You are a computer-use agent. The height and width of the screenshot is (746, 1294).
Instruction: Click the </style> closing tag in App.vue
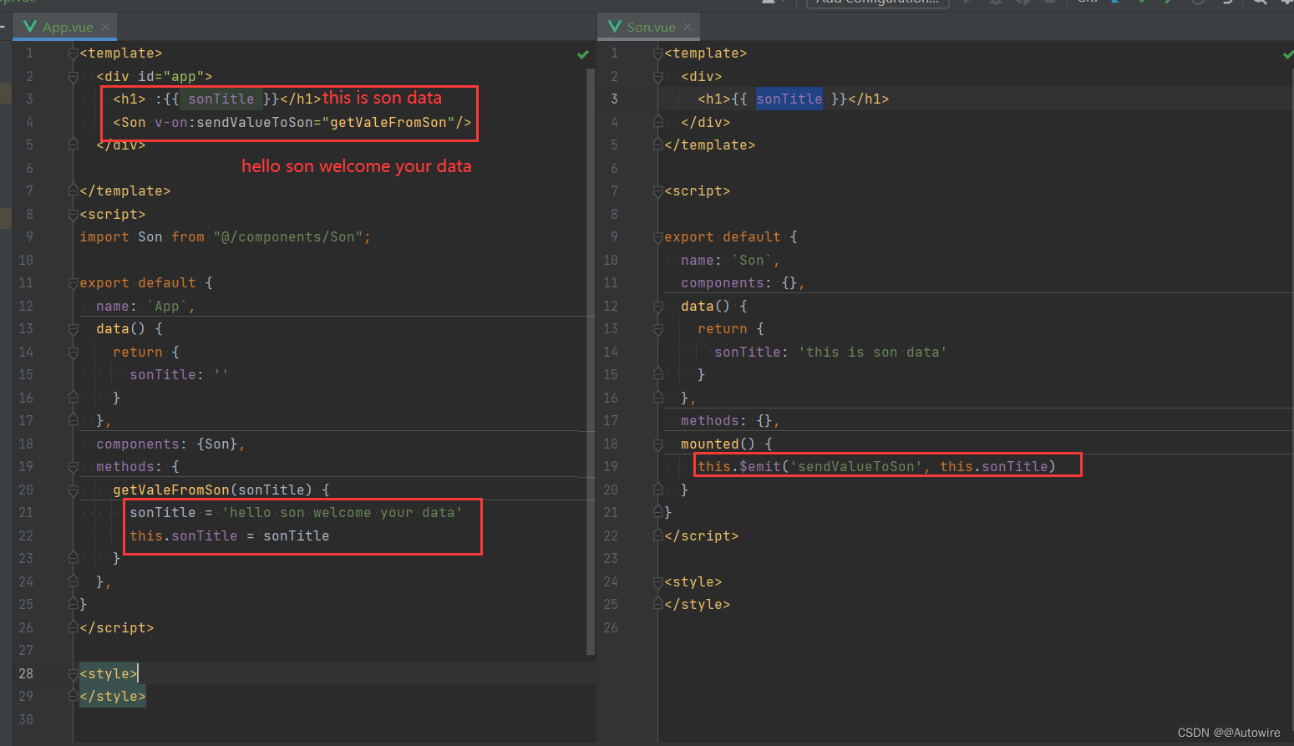(113, 697)
